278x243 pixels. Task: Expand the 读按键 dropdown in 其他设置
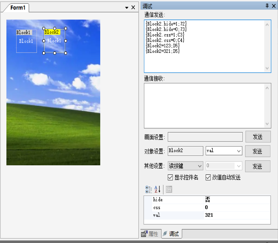click(x=200, y=166)
